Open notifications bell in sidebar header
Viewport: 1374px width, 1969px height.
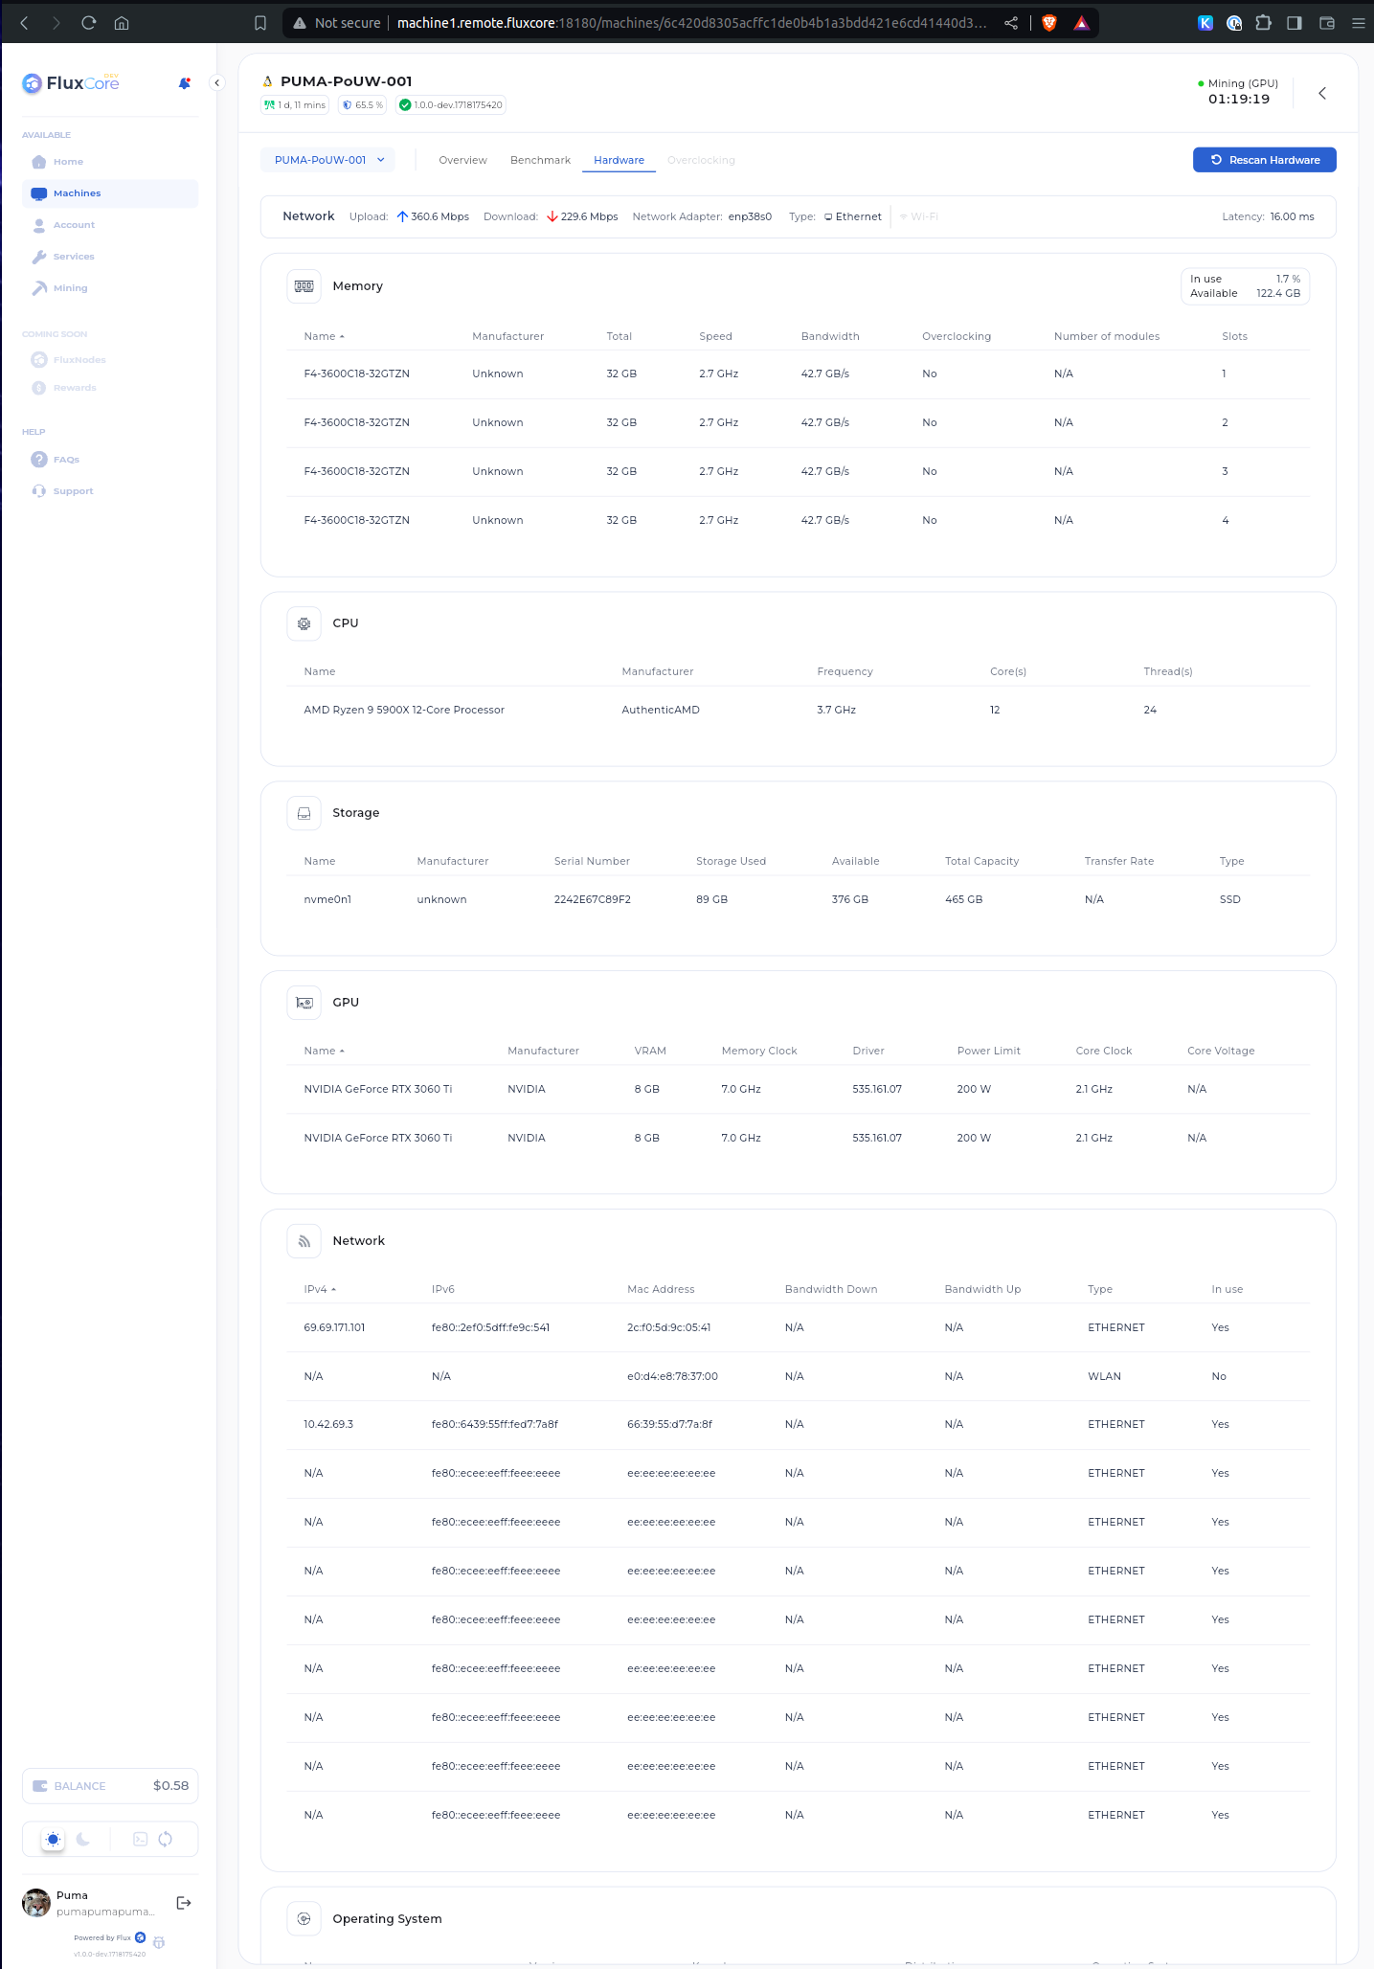pos(184,83)
